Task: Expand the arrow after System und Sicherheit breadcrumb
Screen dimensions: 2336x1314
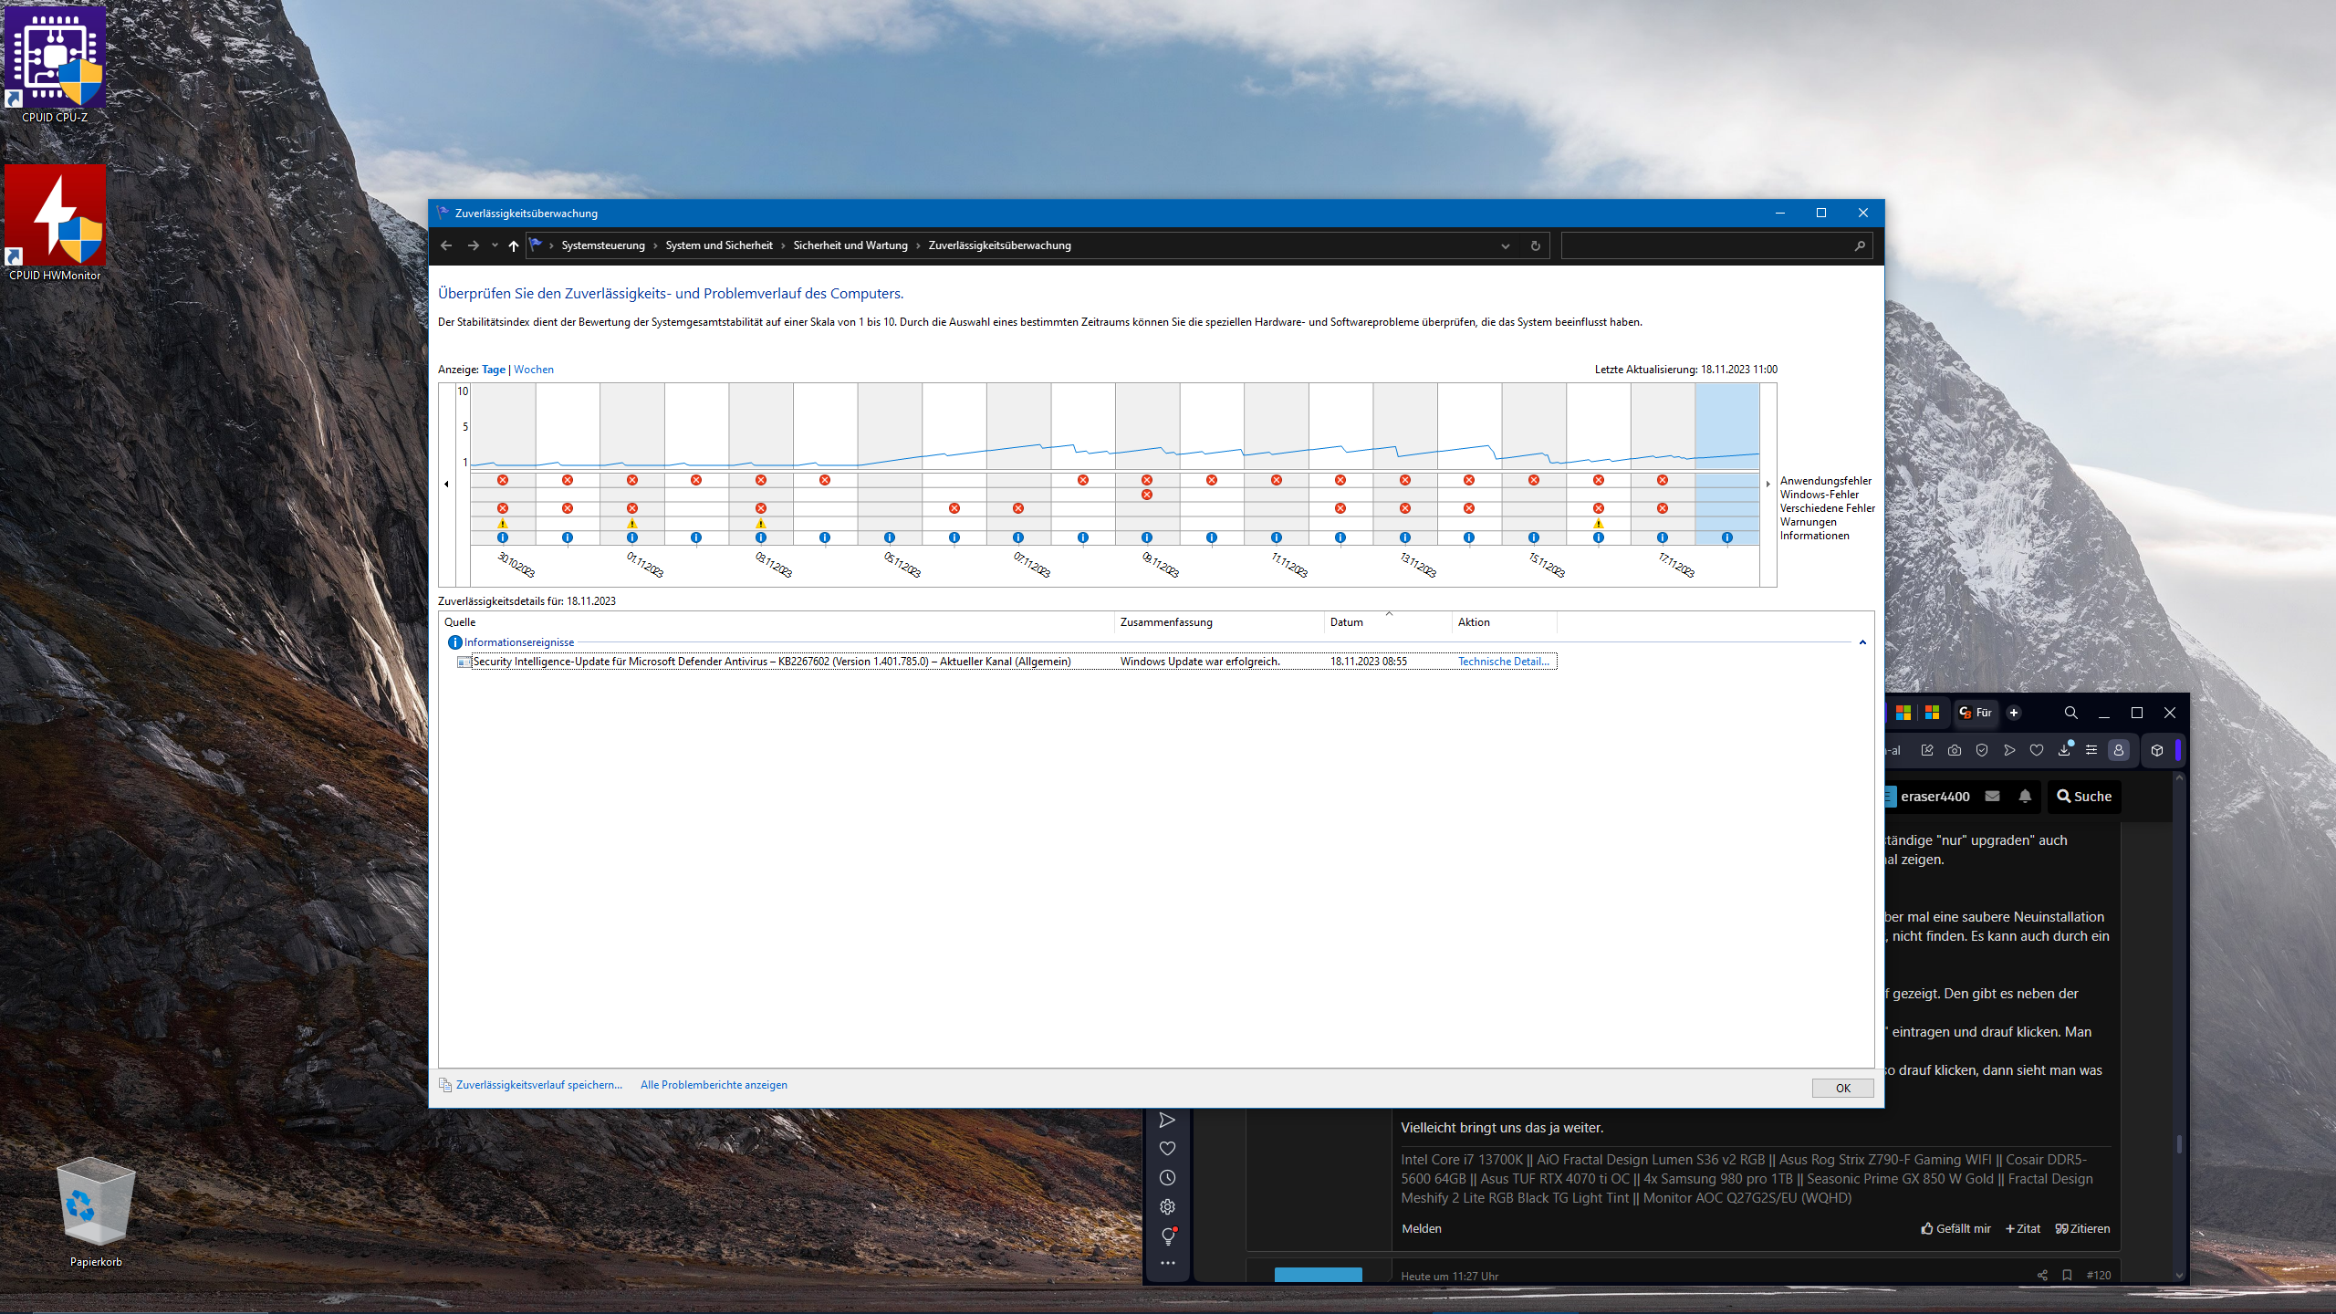Action: [x=783, y=245]
